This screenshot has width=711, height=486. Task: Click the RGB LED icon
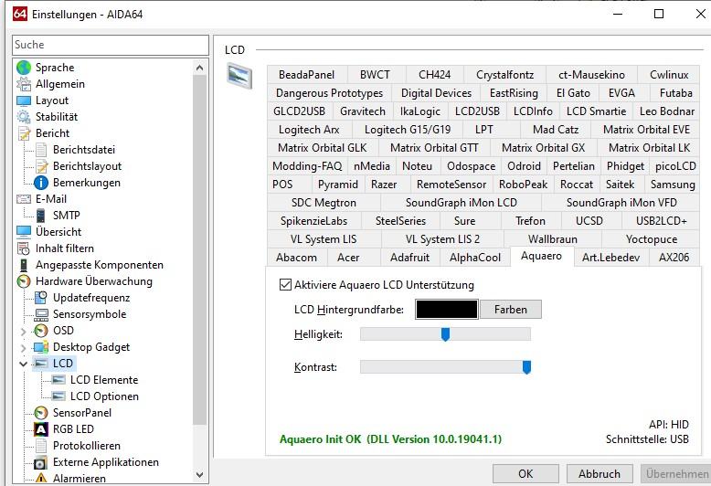tap(41, 429)
